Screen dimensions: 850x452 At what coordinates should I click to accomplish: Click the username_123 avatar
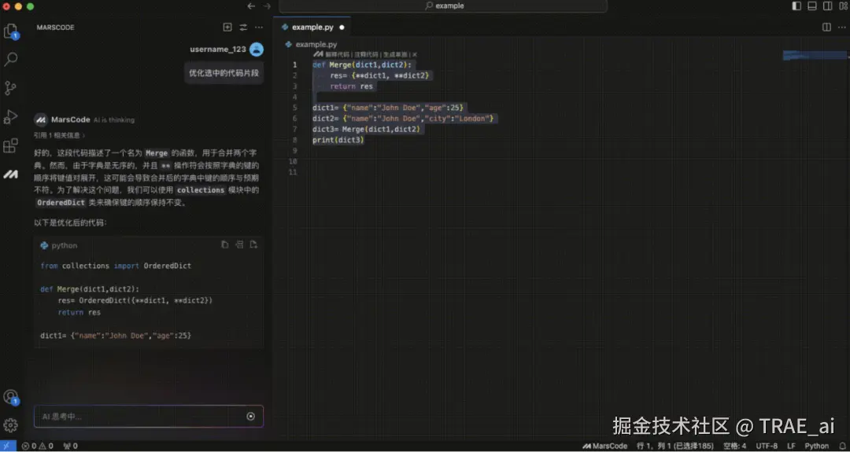257,50
